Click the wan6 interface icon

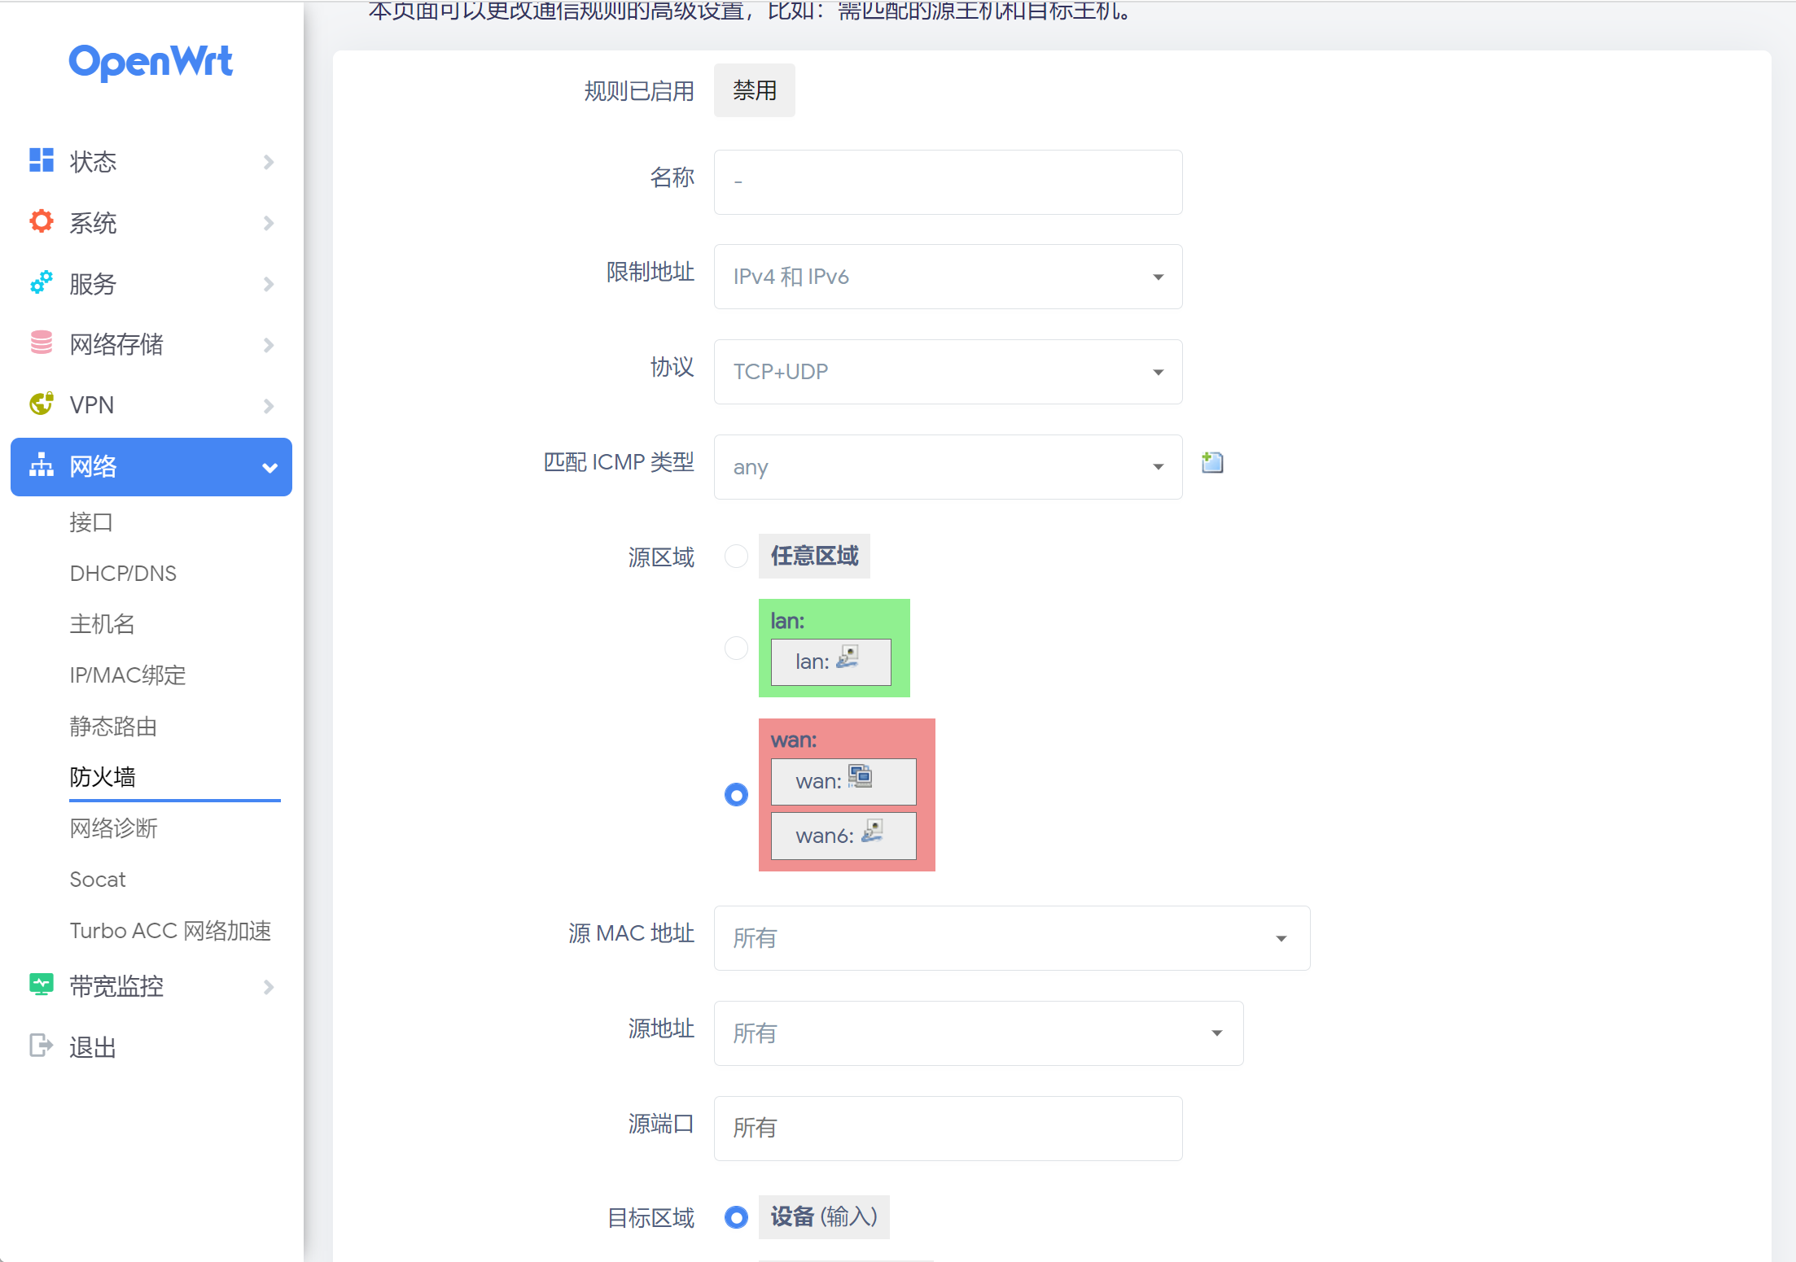[x=872, y=831]
